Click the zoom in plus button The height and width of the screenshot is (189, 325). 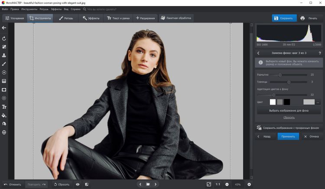pos(249,184)
